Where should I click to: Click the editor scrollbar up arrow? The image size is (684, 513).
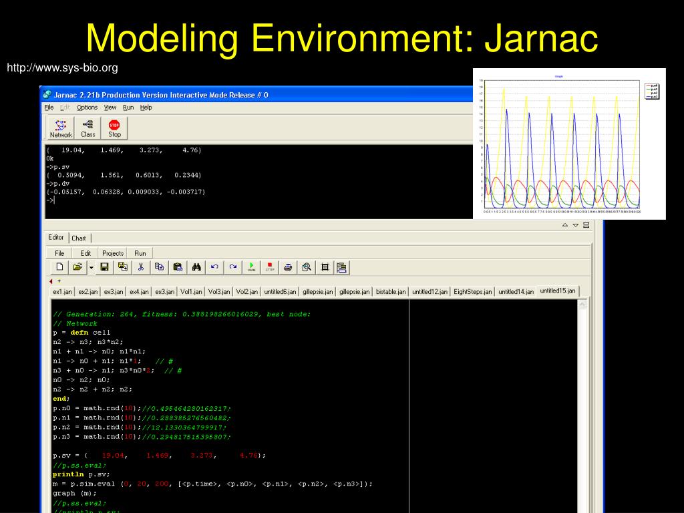pyautogui.click(x=582, y=305)
